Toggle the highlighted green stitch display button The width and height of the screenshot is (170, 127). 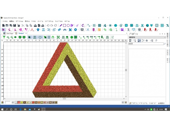(35, 37)
